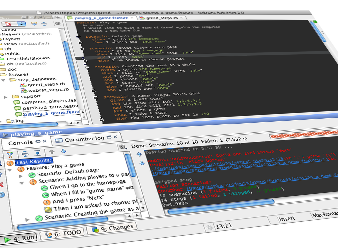Click the editor vertical scrollbar thumb
Image resolution: width=338 pixels, height=248 pixels.
coord(318,31)
